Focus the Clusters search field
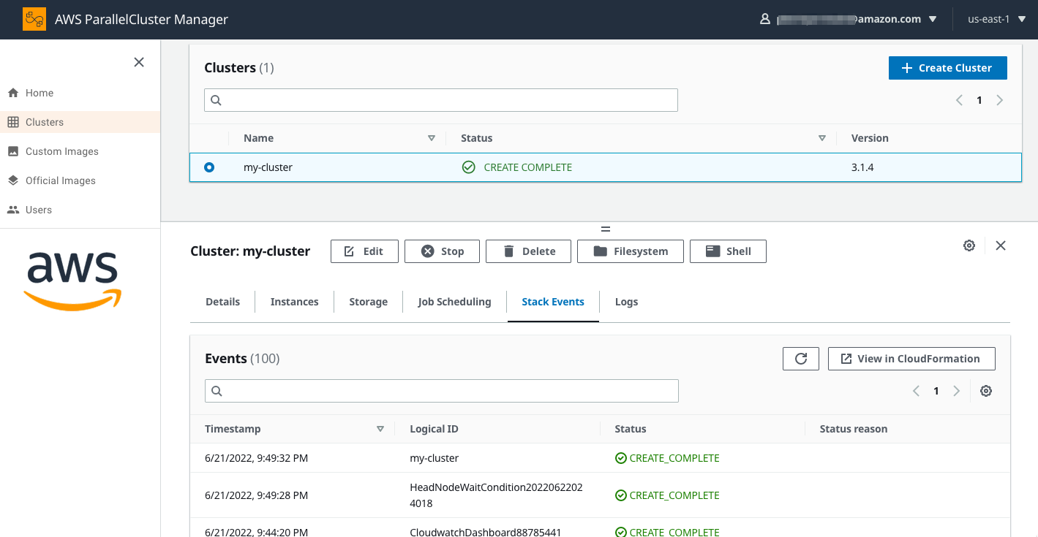This screenshot has height=537, width=1038. [x=441, y=100]
